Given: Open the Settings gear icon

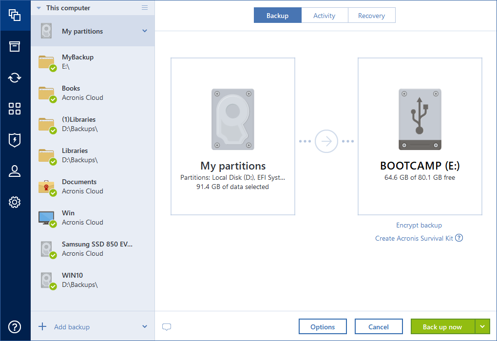Looking at the screenshot, I should click(15, 202).
